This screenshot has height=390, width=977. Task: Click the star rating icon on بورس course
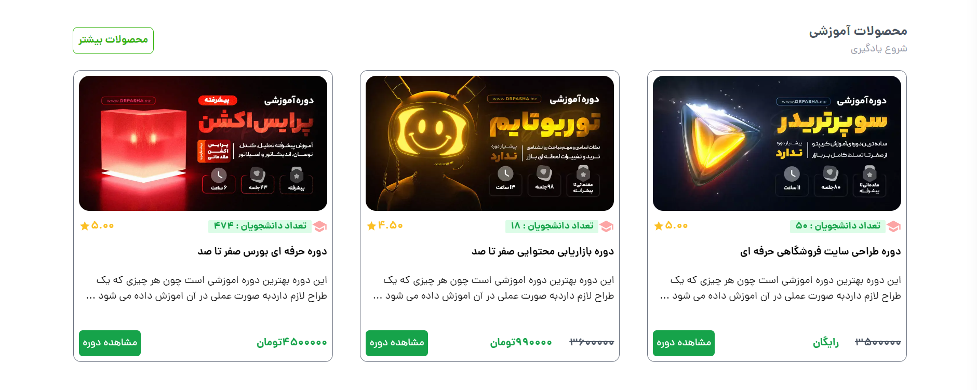pyautogui.click(x=85, y=226)
